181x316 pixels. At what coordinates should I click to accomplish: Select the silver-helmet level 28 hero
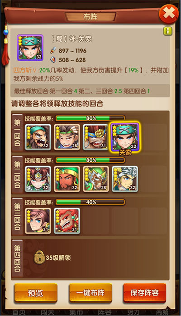96,179
